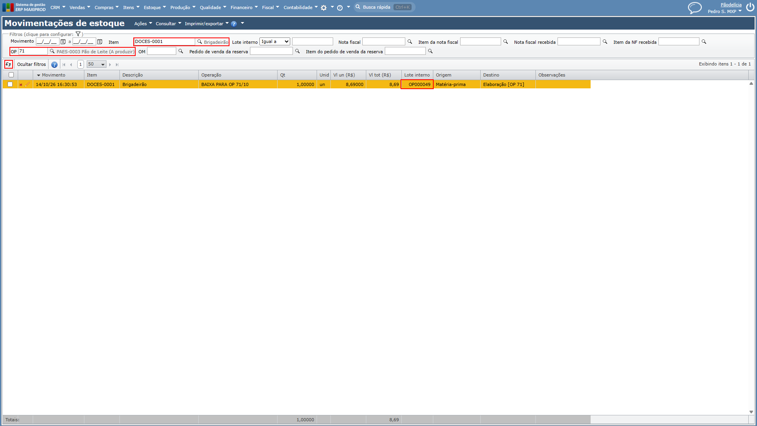The width and height of the screenshot is (757, 426).
Task: Open the Contabilidade menu
Action: point(300,7)
